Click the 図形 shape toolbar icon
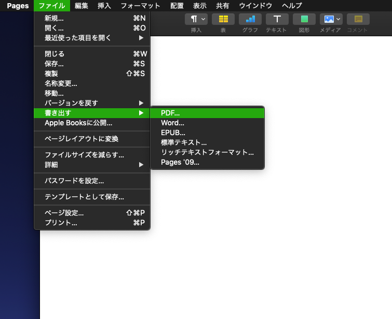The width and height of the screenshot is (392, 319). [x=304, y=19]
